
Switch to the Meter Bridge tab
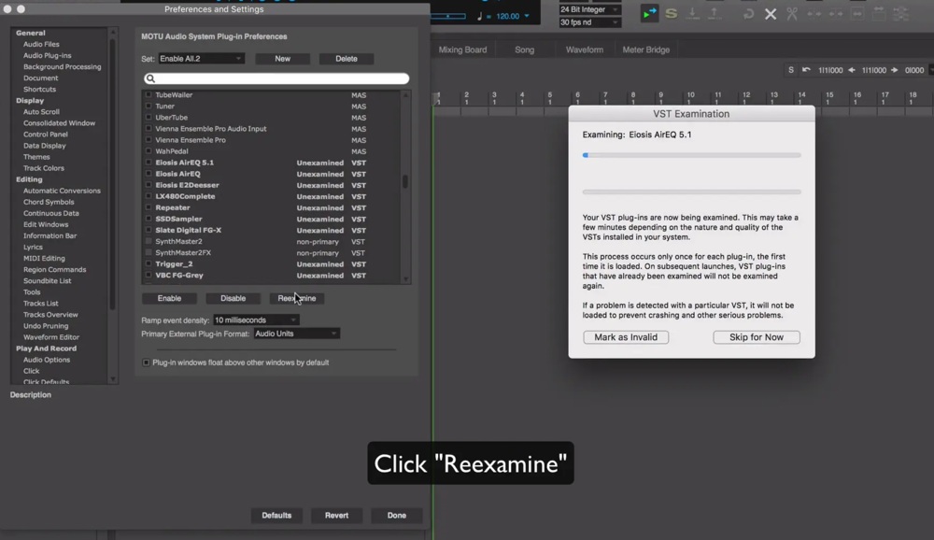pyautogui.click(x=646, y=50)
